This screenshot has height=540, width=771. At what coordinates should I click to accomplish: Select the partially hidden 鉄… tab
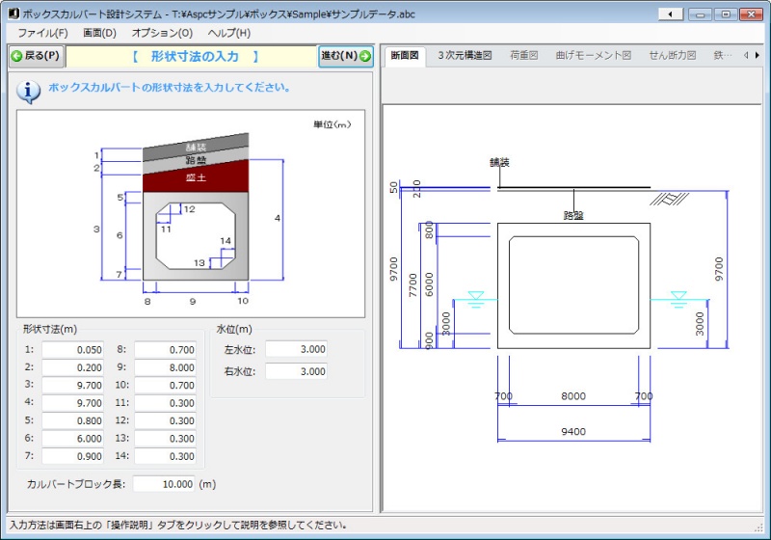722,56
